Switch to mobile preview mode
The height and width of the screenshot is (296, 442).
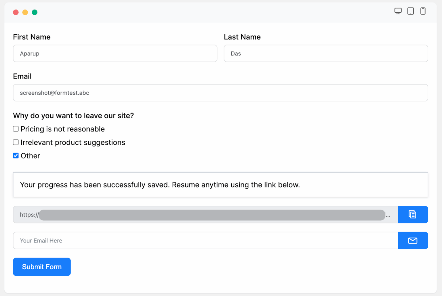(x=423, y=11)
